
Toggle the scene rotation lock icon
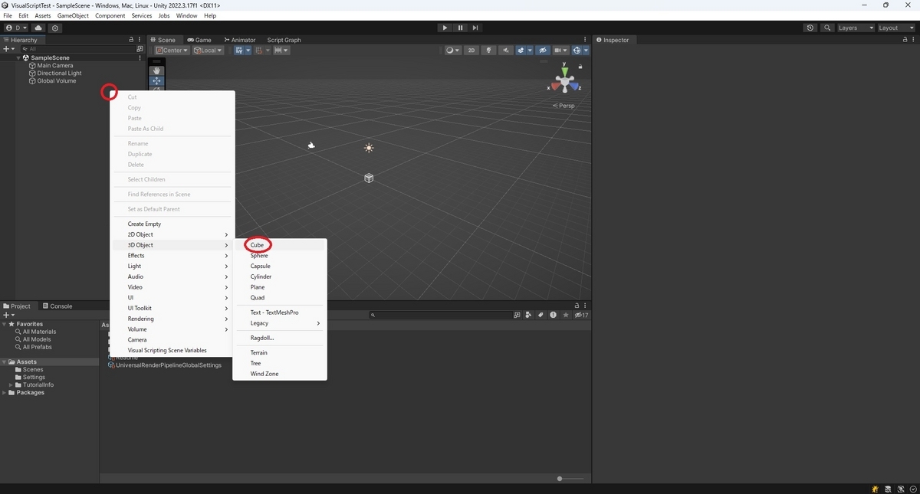580,67
